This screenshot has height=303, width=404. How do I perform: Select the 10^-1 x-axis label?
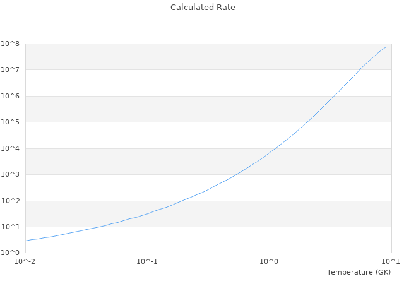tap(147, 261)
